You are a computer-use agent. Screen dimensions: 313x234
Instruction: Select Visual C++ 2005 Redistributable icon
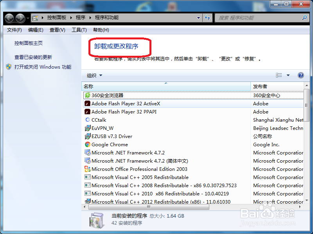pos(87,177)
